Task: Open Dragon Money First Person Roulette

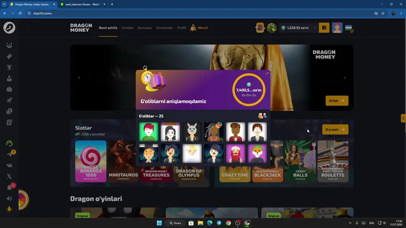Action: point(333,161)
